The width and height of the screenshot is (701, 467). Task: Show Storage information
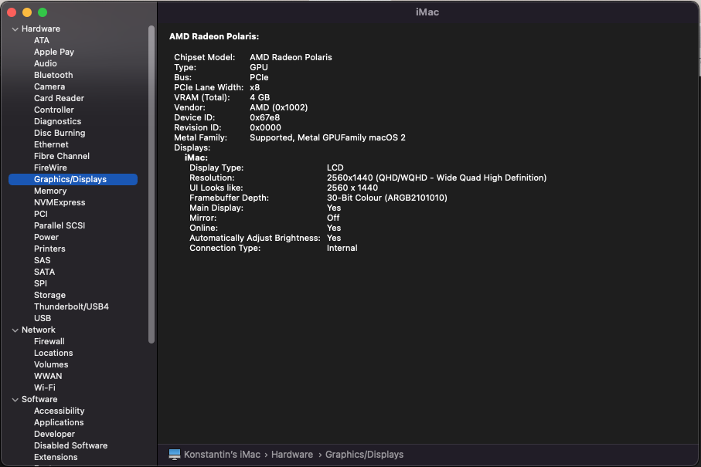tap(49, 296)
